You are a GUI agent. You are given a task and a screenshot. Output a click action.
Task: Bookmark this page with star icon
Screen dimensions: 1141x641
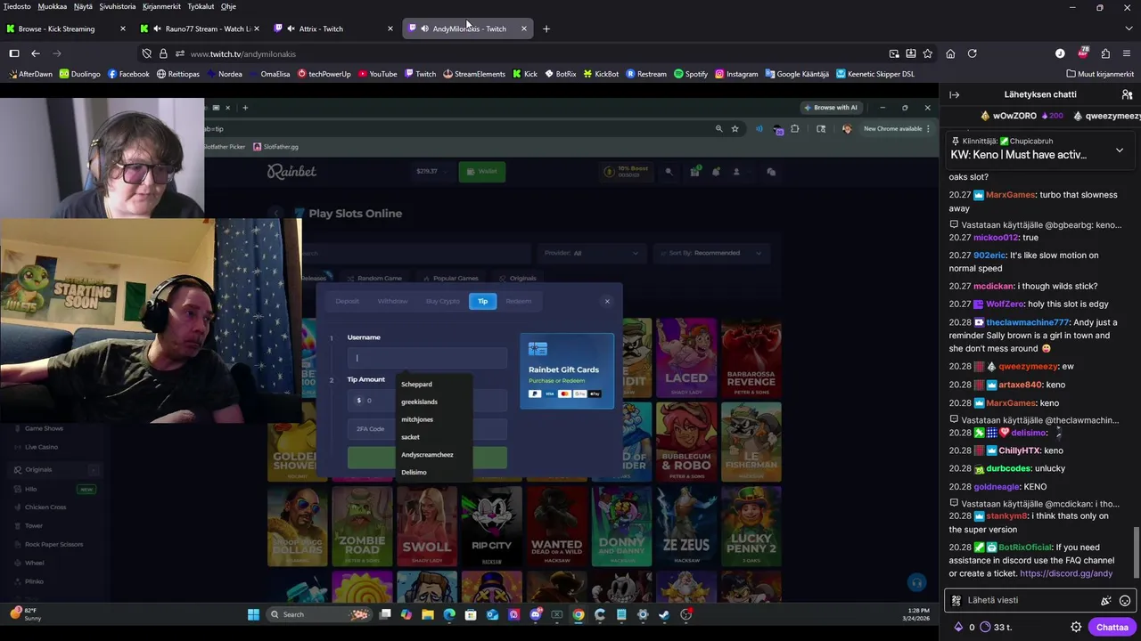point(928,53)
